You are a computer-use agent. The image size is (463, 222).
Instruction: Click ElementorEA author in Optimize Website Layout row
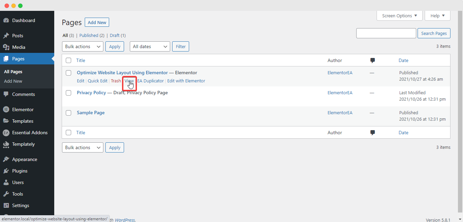click(x=340, y=73)
